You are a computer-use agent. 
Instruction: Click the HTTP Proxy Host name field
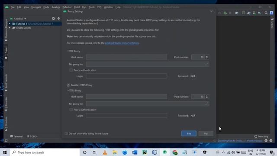pyautogui.click(x=126, y=57)
